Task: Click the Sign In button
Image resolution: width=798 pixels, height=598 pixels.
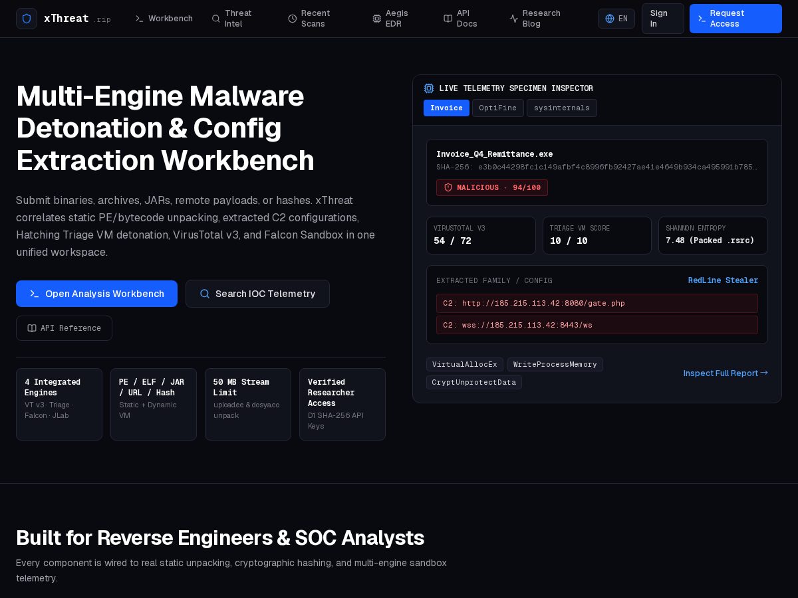Action: (662, 19)
